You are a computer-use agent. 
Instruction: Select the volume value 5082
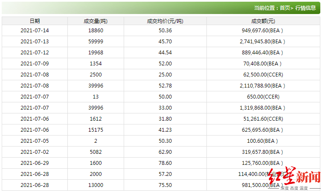(96, 152)
